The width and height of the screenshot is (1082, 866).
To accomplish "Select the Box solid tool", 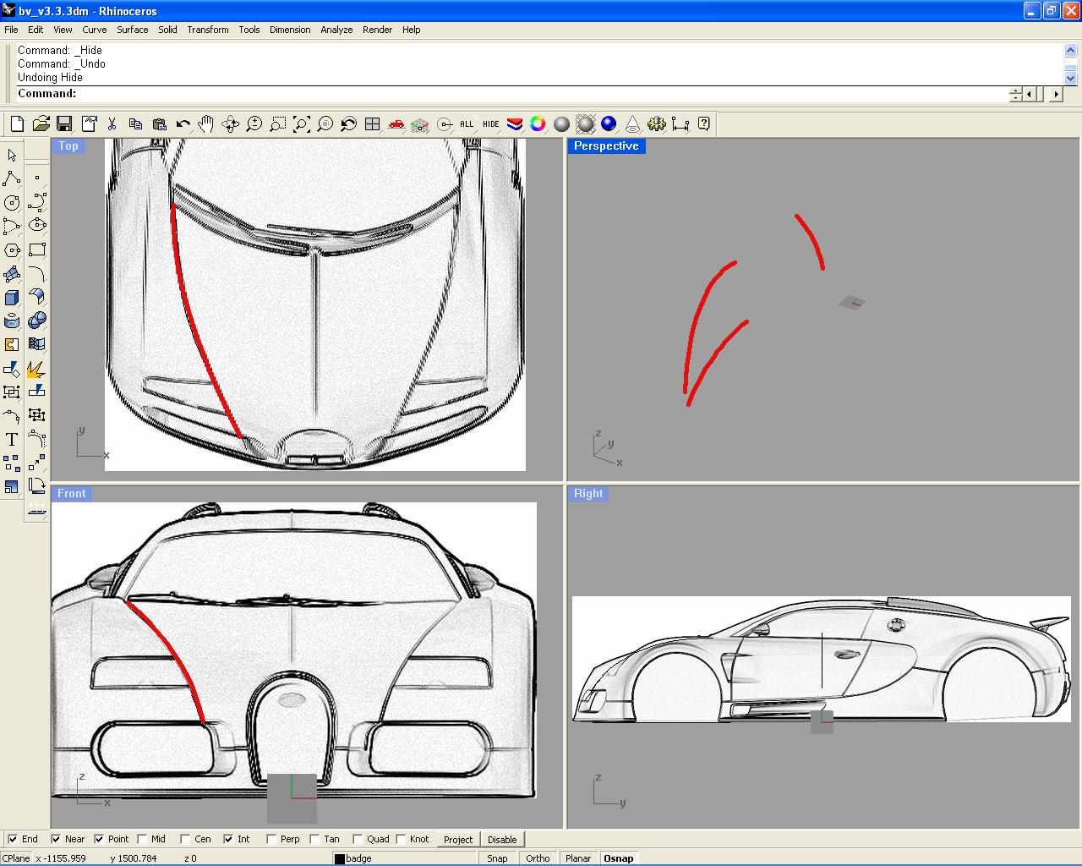I will point(12,298).
